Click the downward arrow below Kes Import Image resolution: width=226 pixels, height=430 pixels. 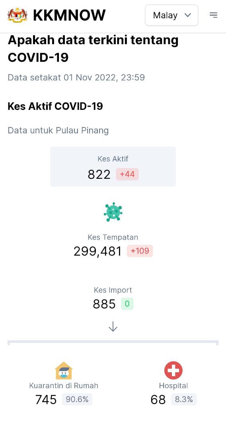[x=113, y=326]
